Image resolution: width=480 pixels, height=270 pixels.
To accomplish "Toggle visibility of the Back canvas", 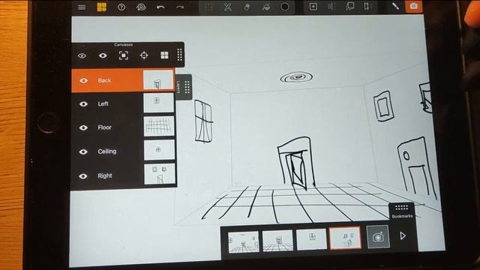I will [83, 80].
